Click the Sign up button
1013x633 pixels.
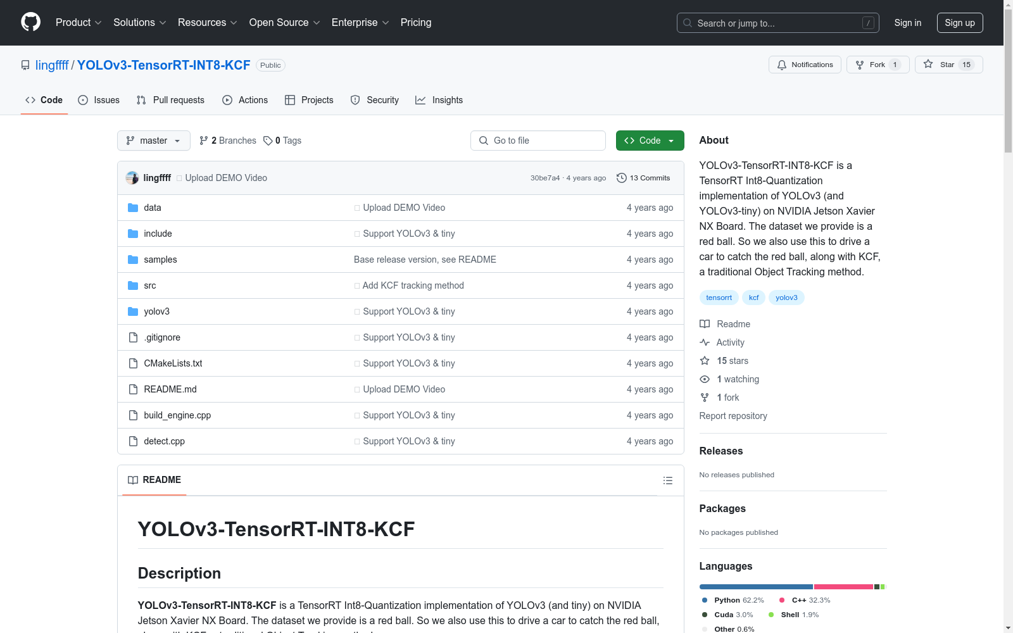point(960,23)
